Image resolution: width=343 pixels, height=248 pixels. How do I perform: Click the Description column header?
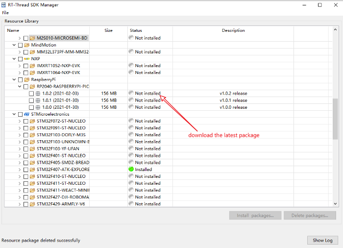pyautogui.click(x=233, y=30)
